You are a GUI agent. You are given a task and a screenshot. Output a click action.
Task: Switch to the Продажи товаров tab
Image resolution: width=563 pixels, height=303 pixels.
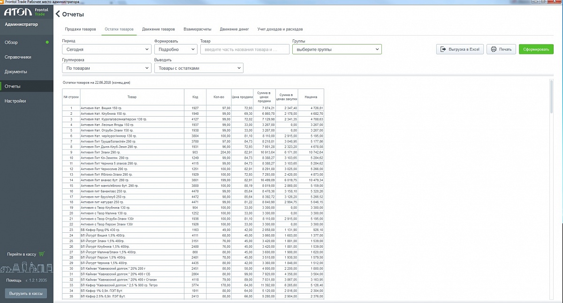point(80,29)
